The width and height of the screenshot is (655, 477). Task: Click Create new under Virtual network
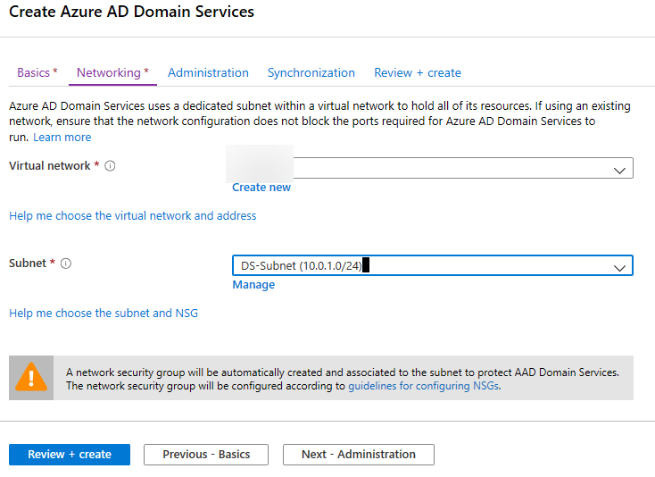coord(261,188)
